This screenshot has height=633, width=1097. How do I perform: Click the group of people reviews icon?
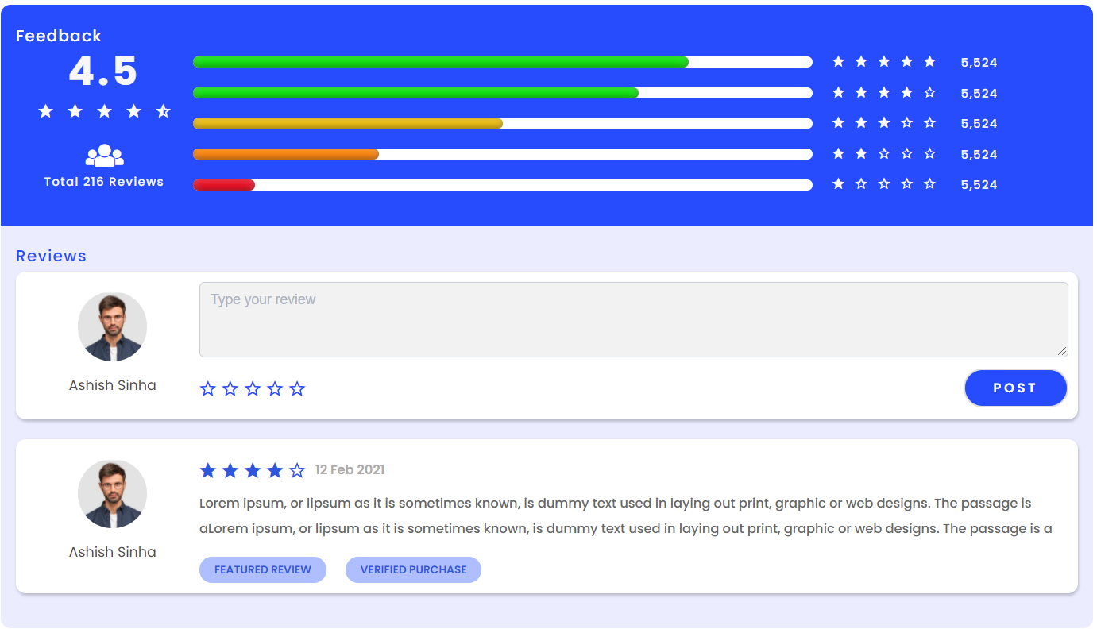104,156
